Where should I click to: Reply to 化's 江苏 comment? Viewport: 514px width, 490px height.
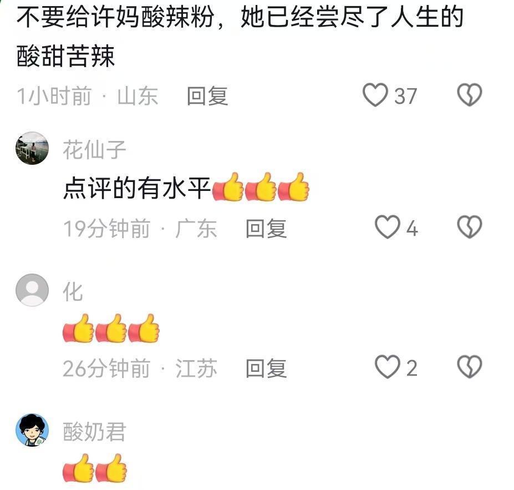267,368
